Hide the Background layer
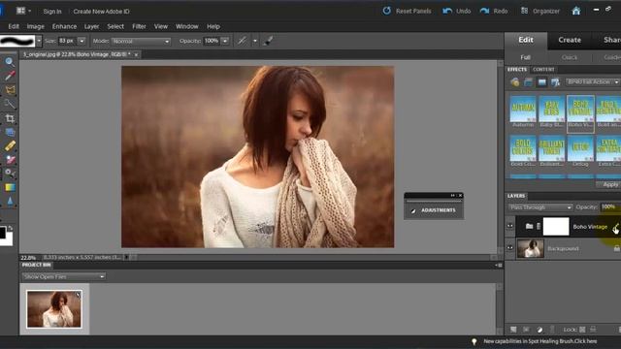 pos(509,248)
